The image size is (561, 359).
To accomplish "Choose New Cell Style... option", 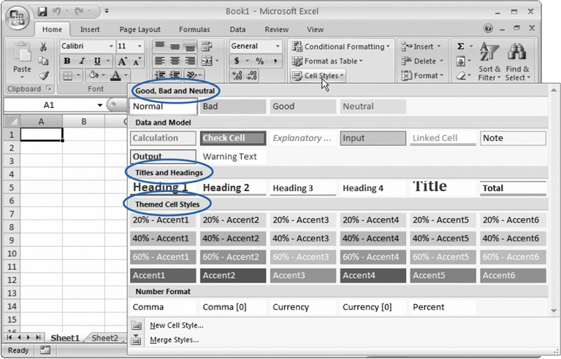I will coord(176,325).
